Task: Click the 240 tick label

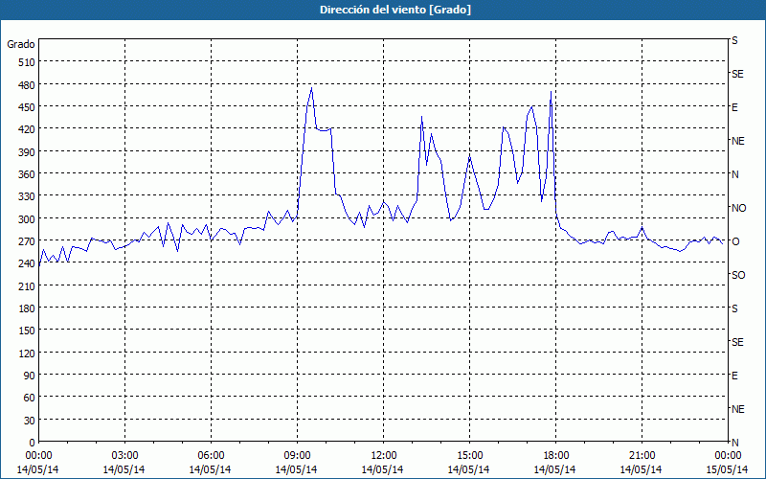Action: 27,263
